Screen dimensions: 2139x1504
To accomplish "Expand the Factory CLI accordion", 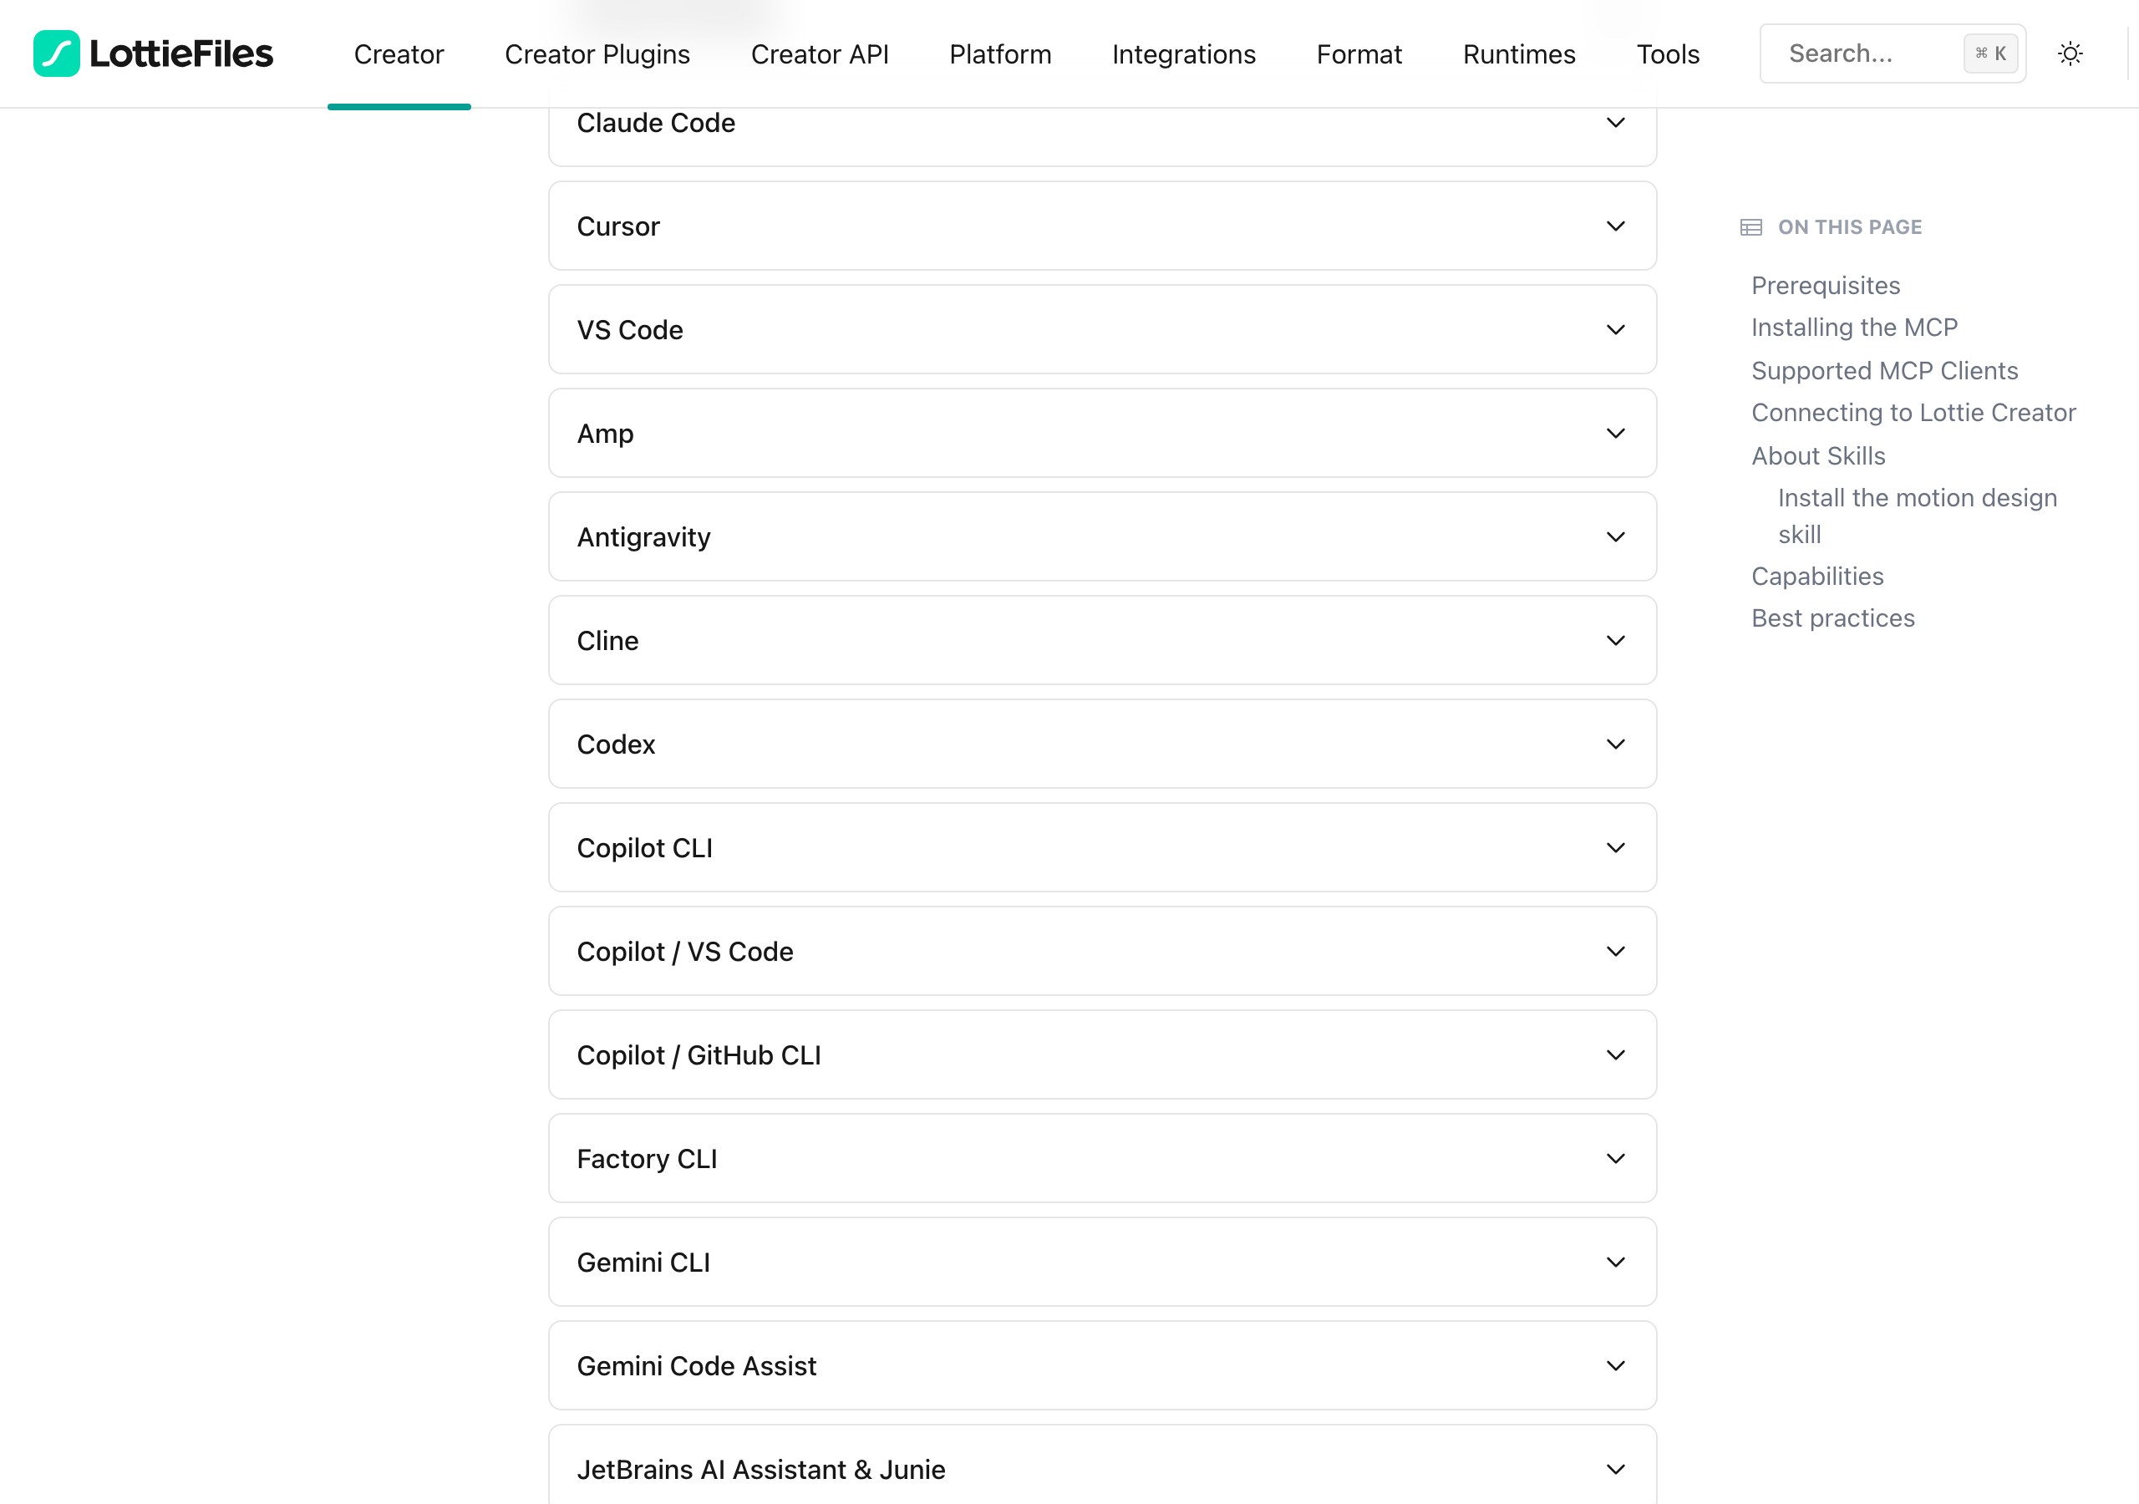I will click(1103, 1158).
